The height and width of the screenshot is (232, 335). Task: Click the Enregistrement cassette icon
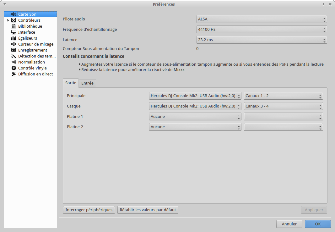[x=14, y=50]
